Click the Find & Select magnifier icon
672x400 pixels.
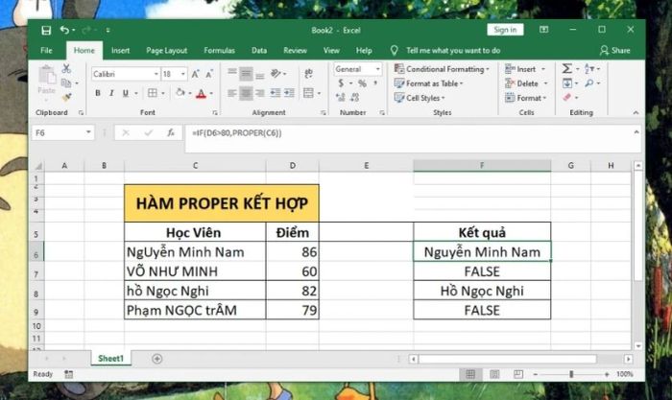pos(589,83)
